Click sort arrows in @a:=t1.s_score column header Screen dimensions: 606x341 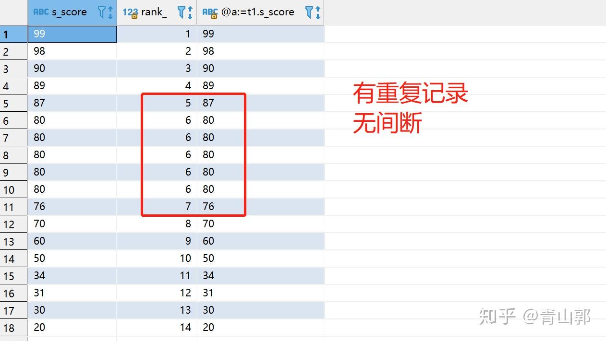[318, 12]
